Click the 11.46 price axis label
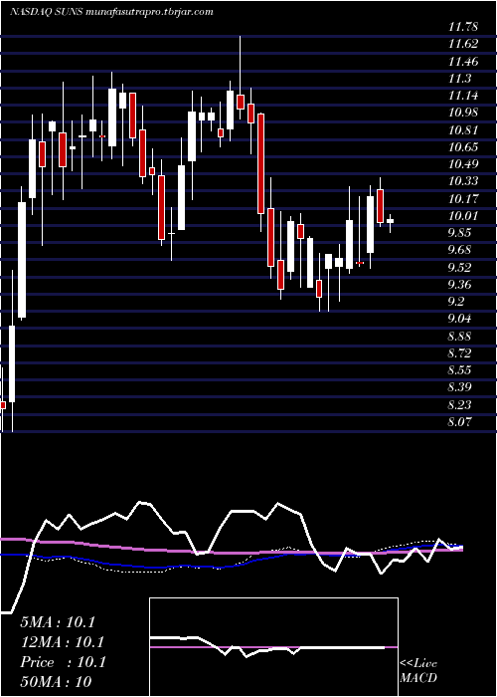Screen dimensions: 497x697 (x=463, y=62)
